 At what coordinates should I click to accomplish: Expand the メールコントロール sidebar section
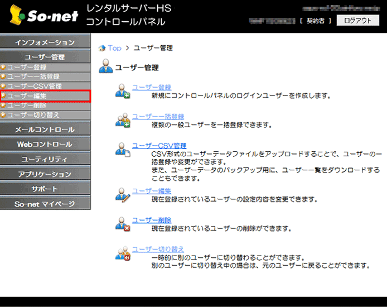click(x=45, y=129)
